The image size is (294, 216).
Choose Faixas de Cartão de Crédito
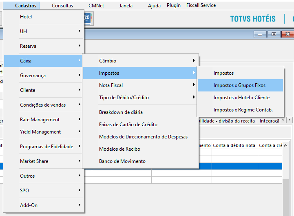click(x=141, y=125)
